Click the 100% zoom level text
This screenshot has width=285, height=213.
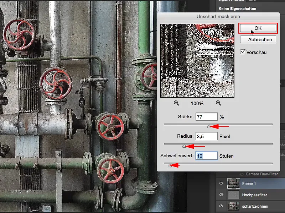tap(197, 103)
